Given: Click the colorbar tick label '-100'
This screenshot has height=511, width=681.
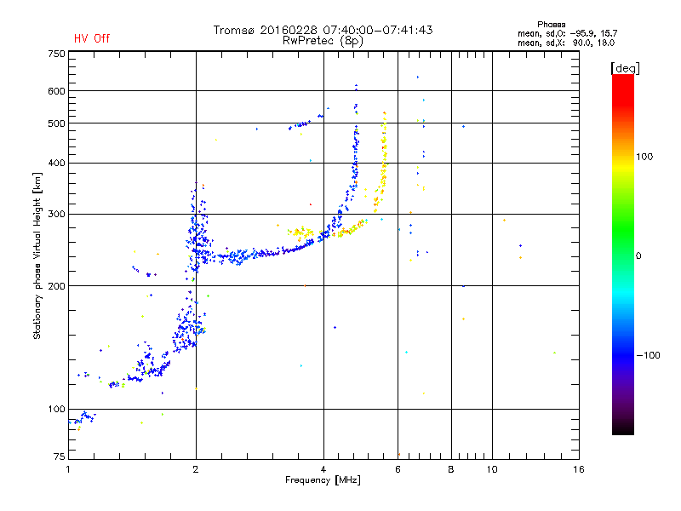Looking at the screenshot, I should [x=649, y=355].
